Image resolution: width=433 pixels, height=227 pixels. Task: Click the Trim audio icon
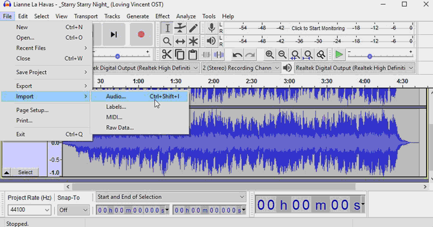coord(206,54)
